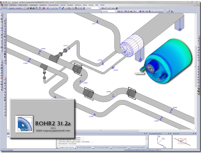This screenshot has width=201, height=153.
Task: Click the Lc load case icon
Action: click(119, 11)
